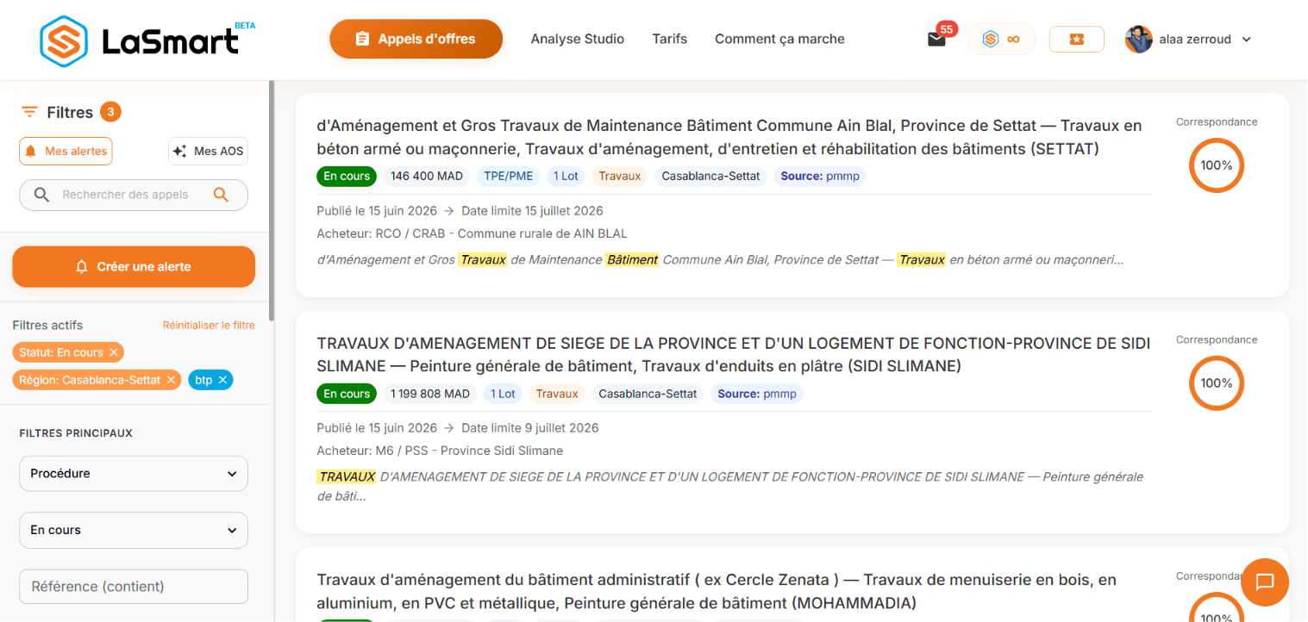Click En cours badge on Sidi Slimane tender

347,394
